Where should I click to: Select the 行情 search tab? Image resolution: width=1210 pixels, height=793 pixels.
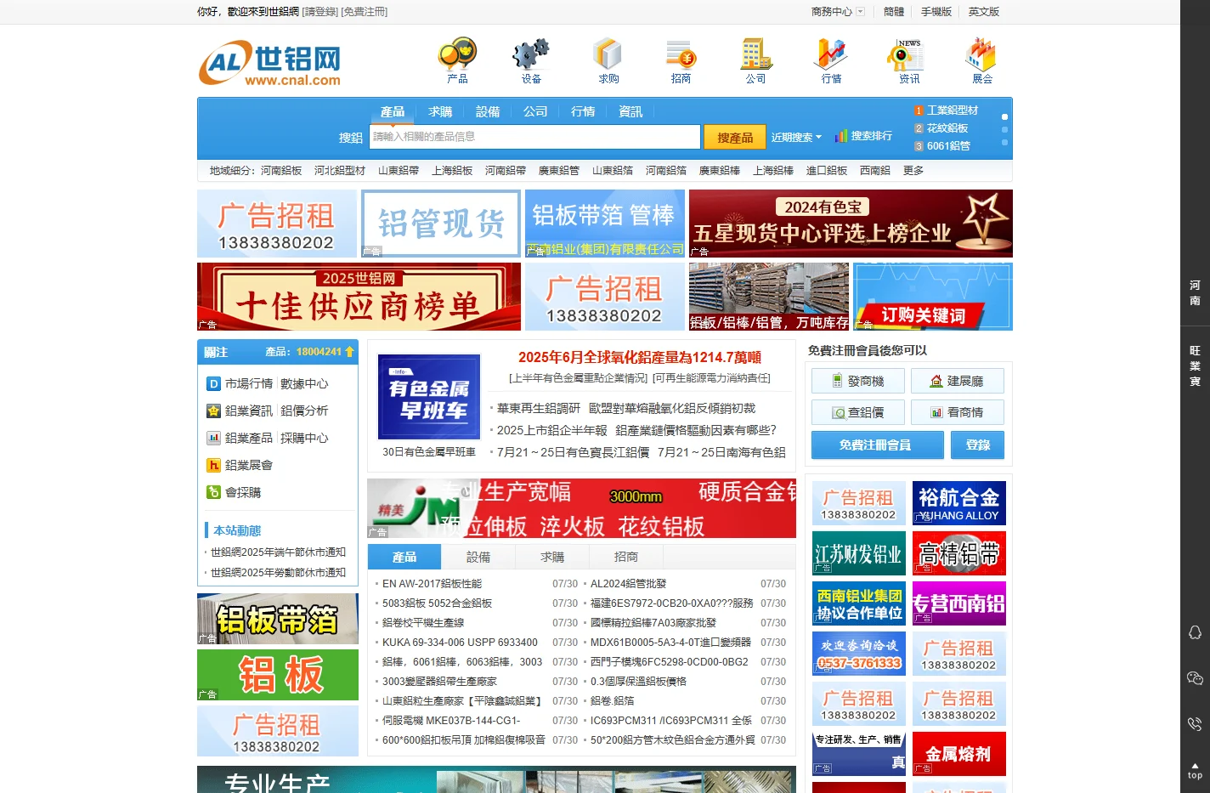[583, 112]
